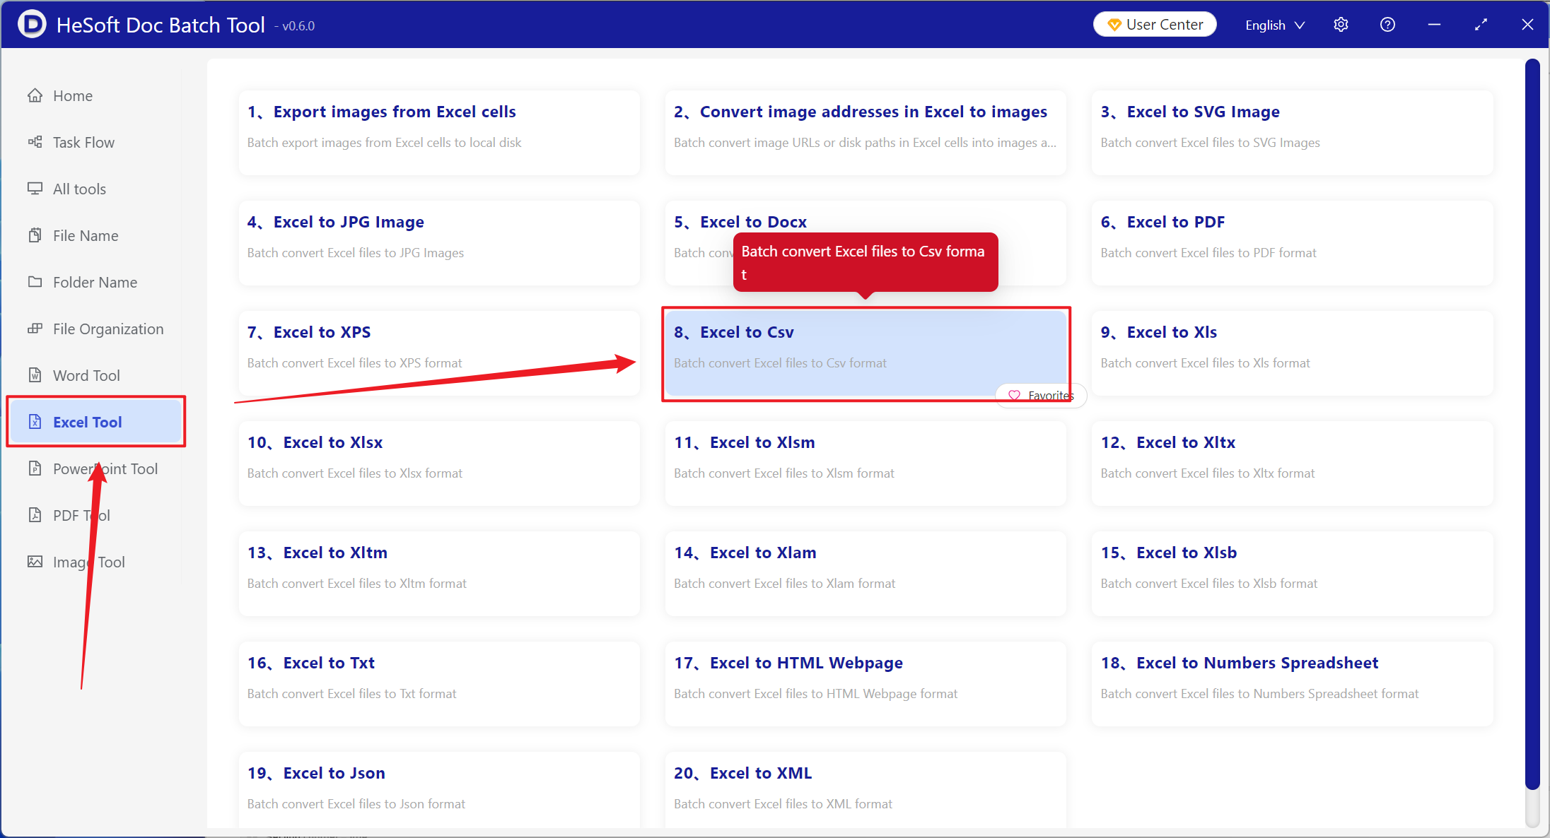Select Excel Tool in sidebar
The width and height of the screenshot is (1550, 838).
tap(96, 422)
